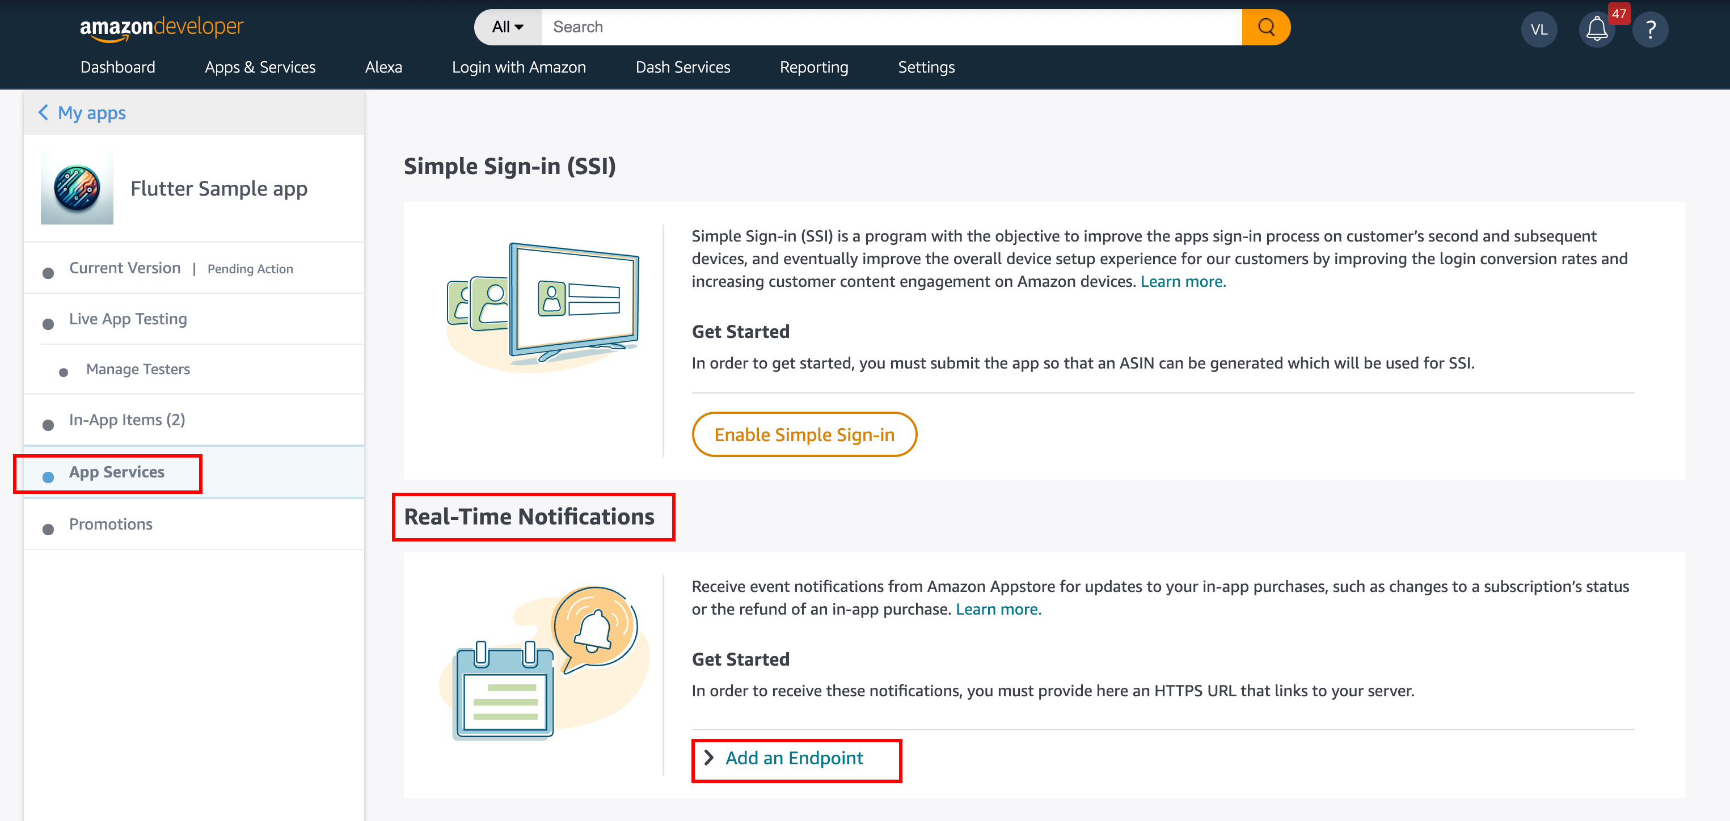Select Live App Testing in sidebar
Viewport: 1730px width, 821px height.
pos(128,319)
